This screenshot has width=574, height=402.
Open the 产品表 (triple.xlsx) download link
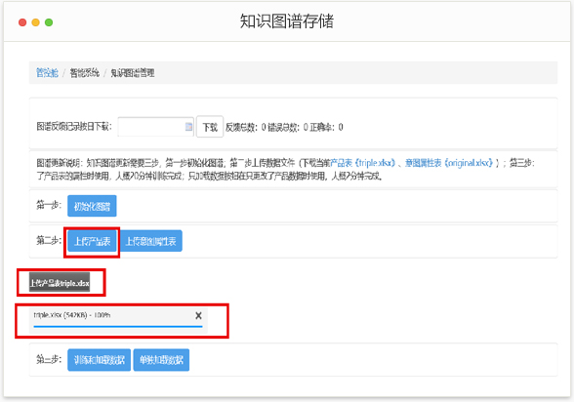[x=363, y=163]
